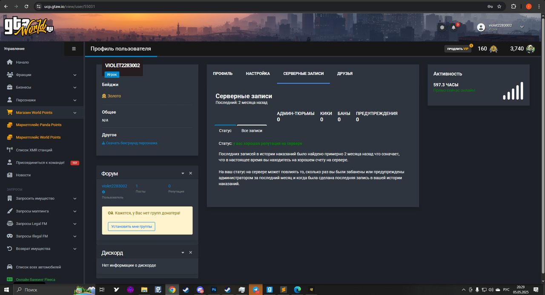Open the settings gear in header
The width and height of the screenshot is (545, 295).
click(442, 27)
